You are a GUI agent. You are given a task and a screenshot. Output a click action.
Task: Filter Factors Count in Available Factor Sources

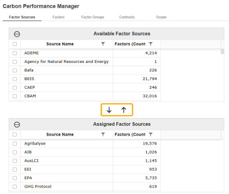point(150,44)
